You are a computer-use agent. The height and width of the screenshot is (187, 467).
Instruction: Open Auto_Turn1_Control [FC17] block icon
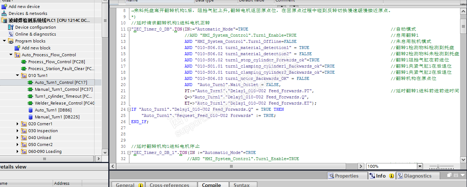[31, 82]
